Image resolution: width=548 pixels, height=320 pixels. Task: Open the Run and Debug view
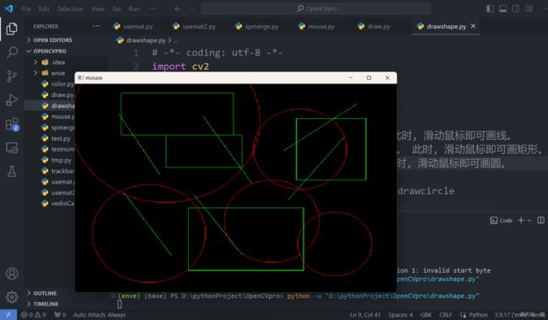point(12,100)
